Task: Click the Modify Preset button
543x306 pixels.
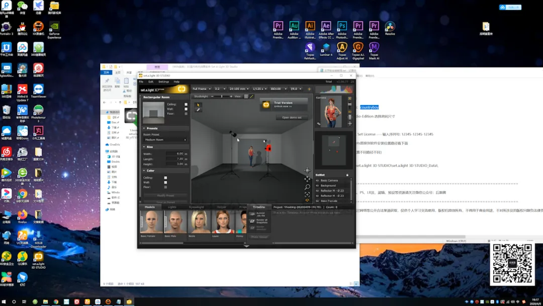Action: tap(165, 196)
